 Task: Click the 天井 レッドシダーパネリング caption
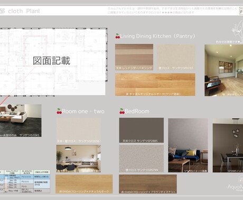(134, 68)
